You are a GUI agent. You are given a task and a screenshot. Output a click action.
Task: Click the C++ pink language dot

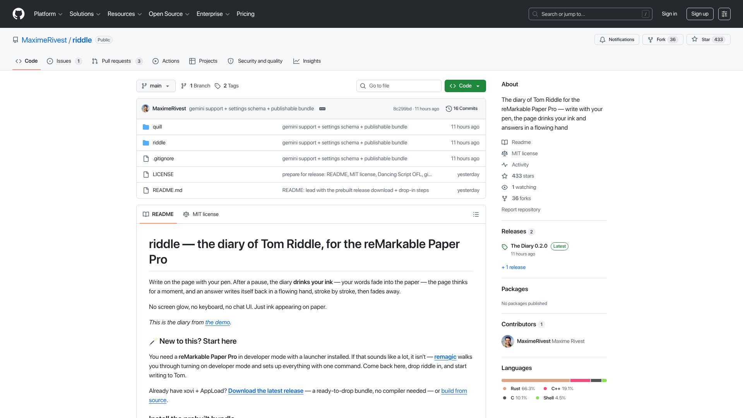[x=545, y=389]
